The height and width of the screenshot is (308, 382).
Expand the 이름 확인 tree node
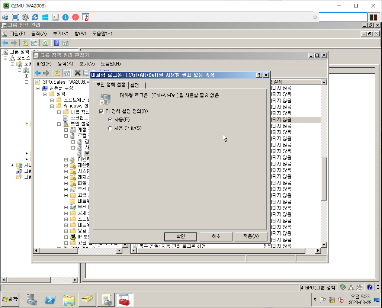point(59,112)
